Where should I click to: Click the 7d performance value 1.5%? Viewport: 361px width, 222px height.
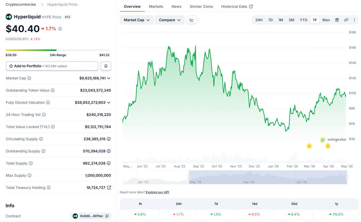216,214
